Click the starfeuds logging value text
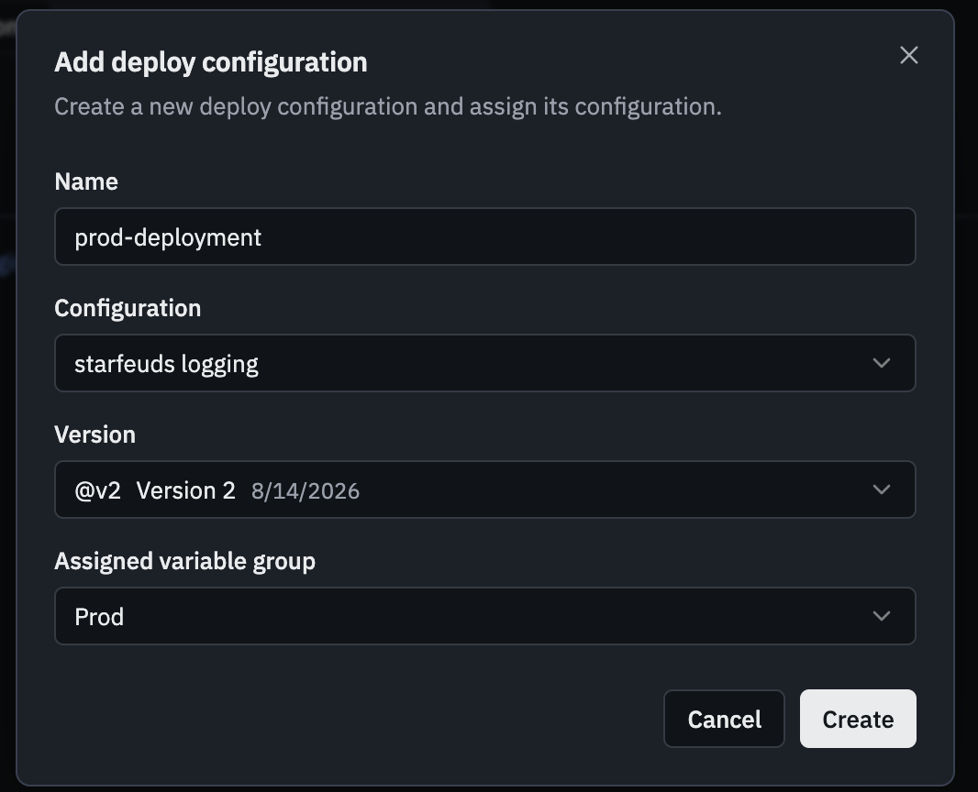 [167, 364]
